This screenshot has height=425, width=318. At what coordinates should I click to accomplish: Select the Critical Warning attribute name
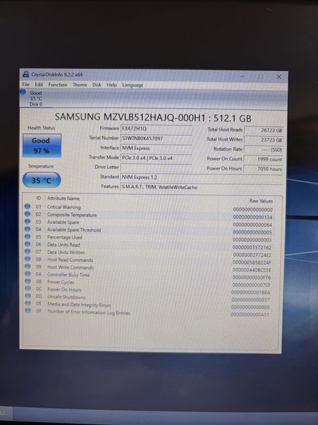click(x=64, y=207)
